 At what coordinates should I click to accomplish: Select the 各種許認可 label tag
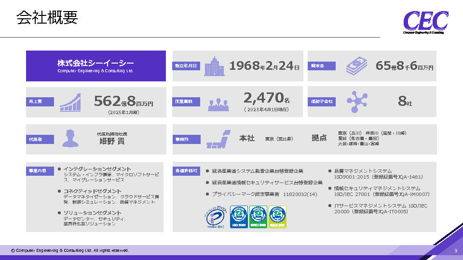click(x=186, y=170)
